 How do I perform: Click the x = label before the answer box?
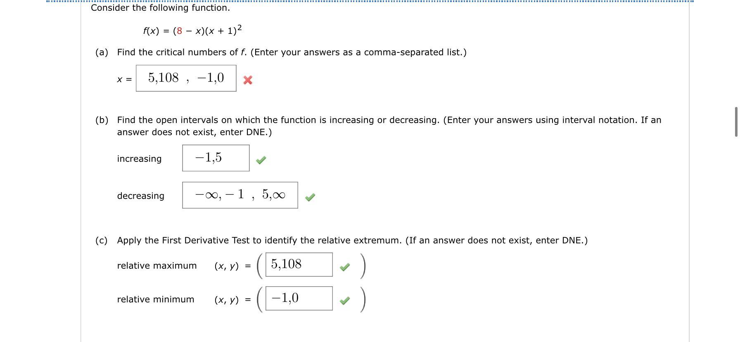(124, 78)
